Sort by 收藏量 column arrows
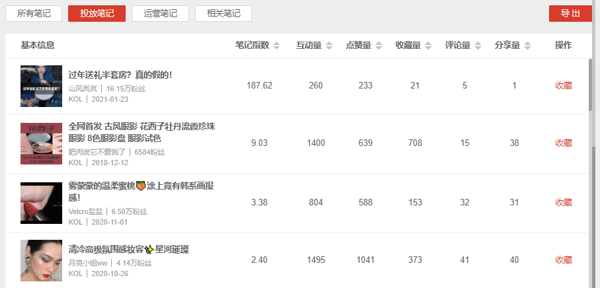The width and height of the screenshot is (600, 288). (x=428, y=46)
